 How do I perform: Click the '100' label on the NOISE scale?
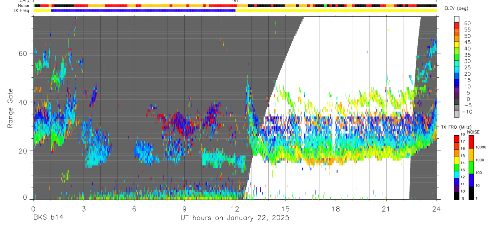pos(479,173)
